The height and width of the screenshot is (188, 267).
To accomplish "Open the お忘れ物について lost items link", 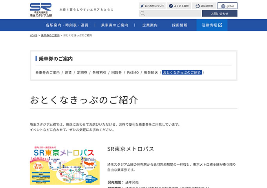I will [x=152, y=6].
